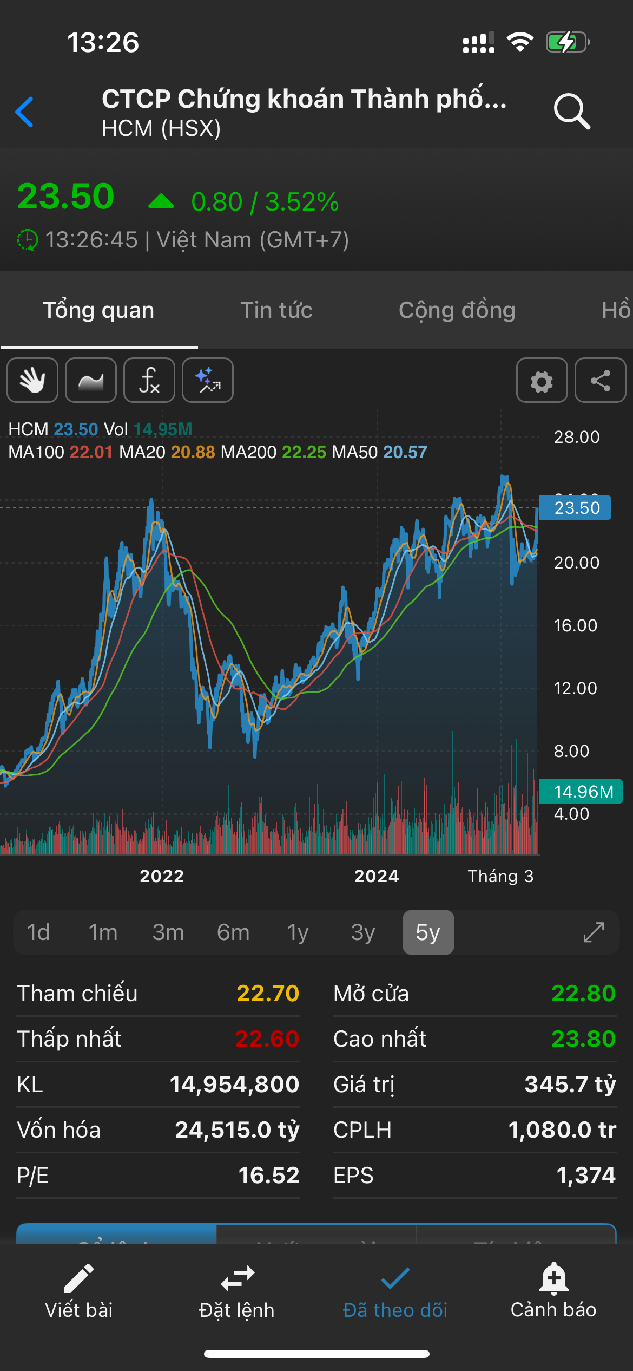Tap the 2024 date label on chart axis

coord(377,876)
